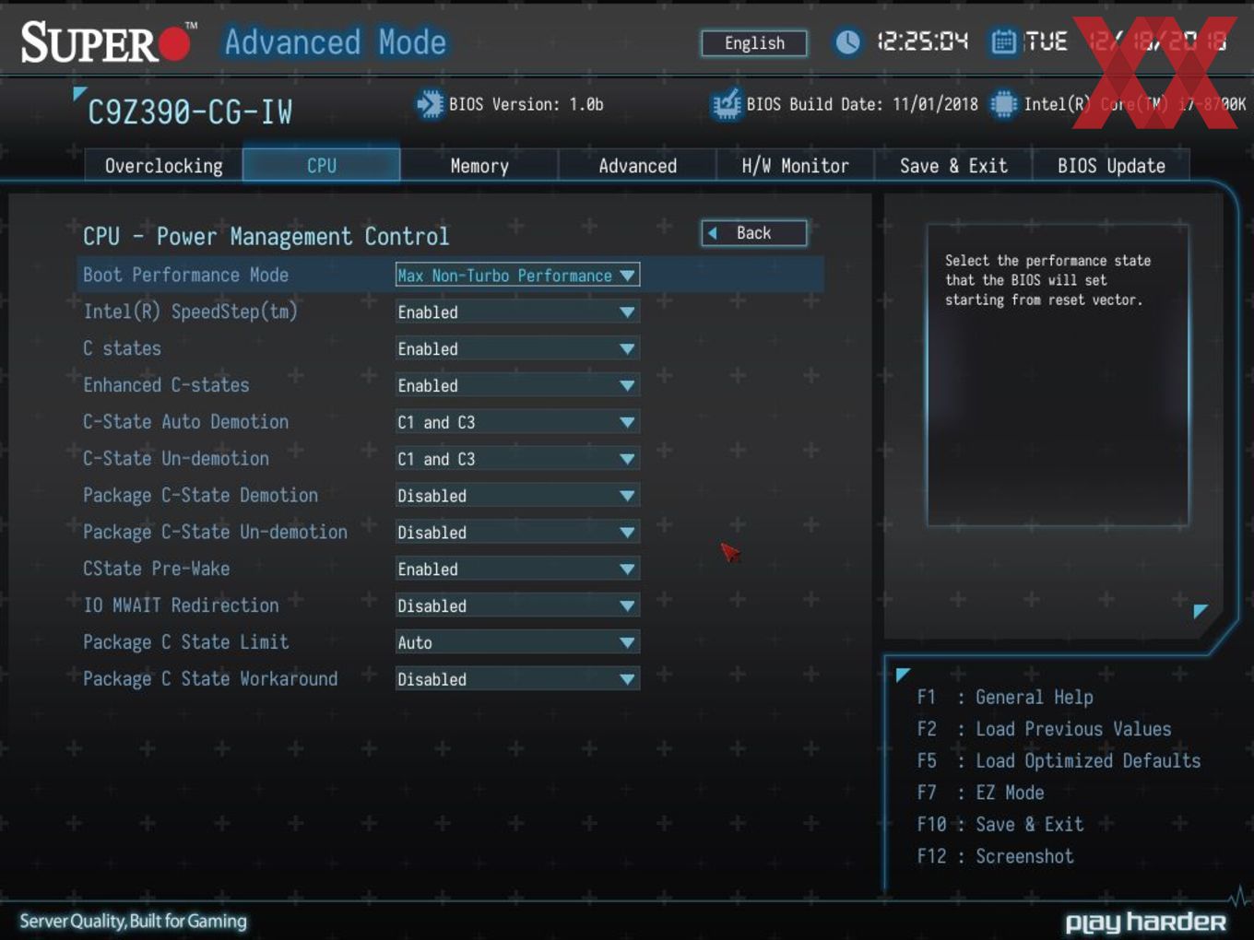The height and width of the screenshot is (940, 1254).
Task: Open the Save & Exit tab
Action: 953,166
